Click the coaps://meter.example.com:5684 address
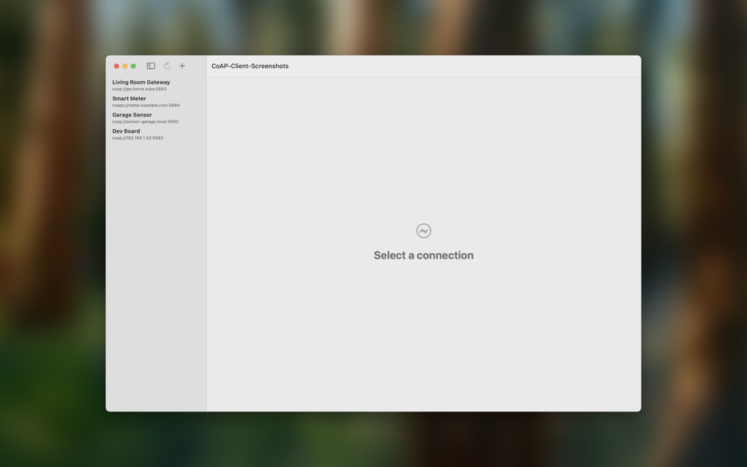 pyautogui.click(x=146, y=105)
